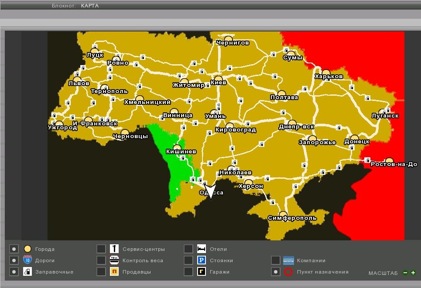The width and height of the screenshot is (421, 288).
Task: Click the white truck position arrow near Одесса
Action: 210,191
